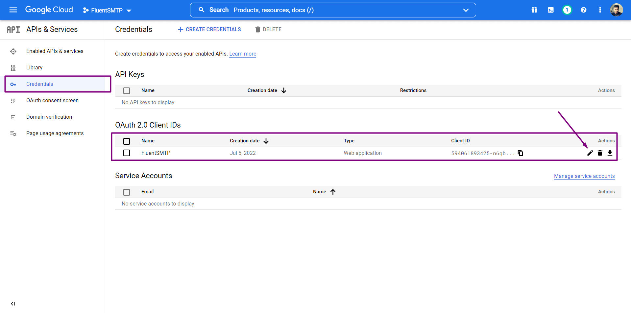Sort Service Accounts by Name arrow
This screenshot has width=631, height=313.
click(333, 192)
